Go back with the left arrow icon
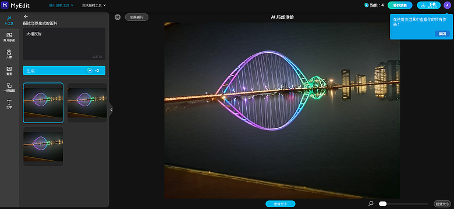The height and width of the screenshot is (209, 454). (x=26, y=16)
